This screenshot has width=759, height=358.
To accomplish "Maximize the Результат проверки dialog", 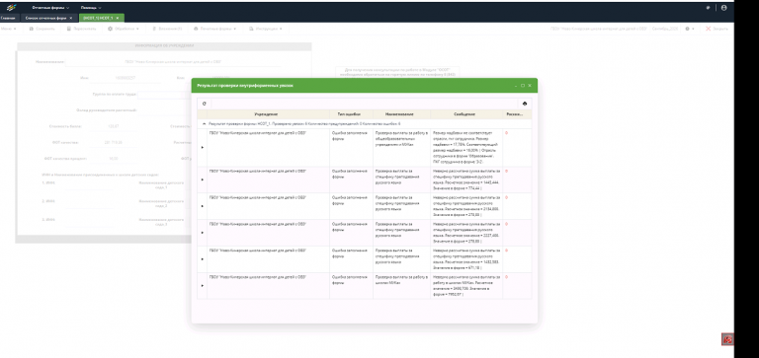I will [523, 86].
